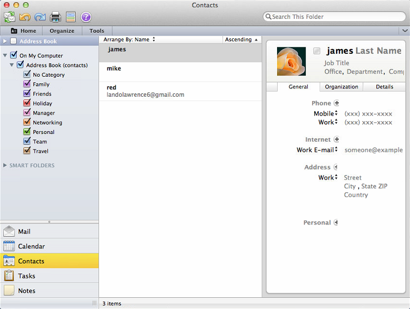This screenshot has width=410, height=309.
Task: Click the Send/Receive toolbar icon
Action: click(9, 17)
